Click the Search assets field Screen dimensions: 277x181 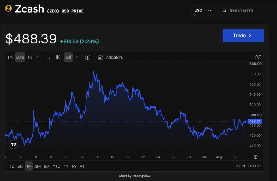[x=247, y=11]
